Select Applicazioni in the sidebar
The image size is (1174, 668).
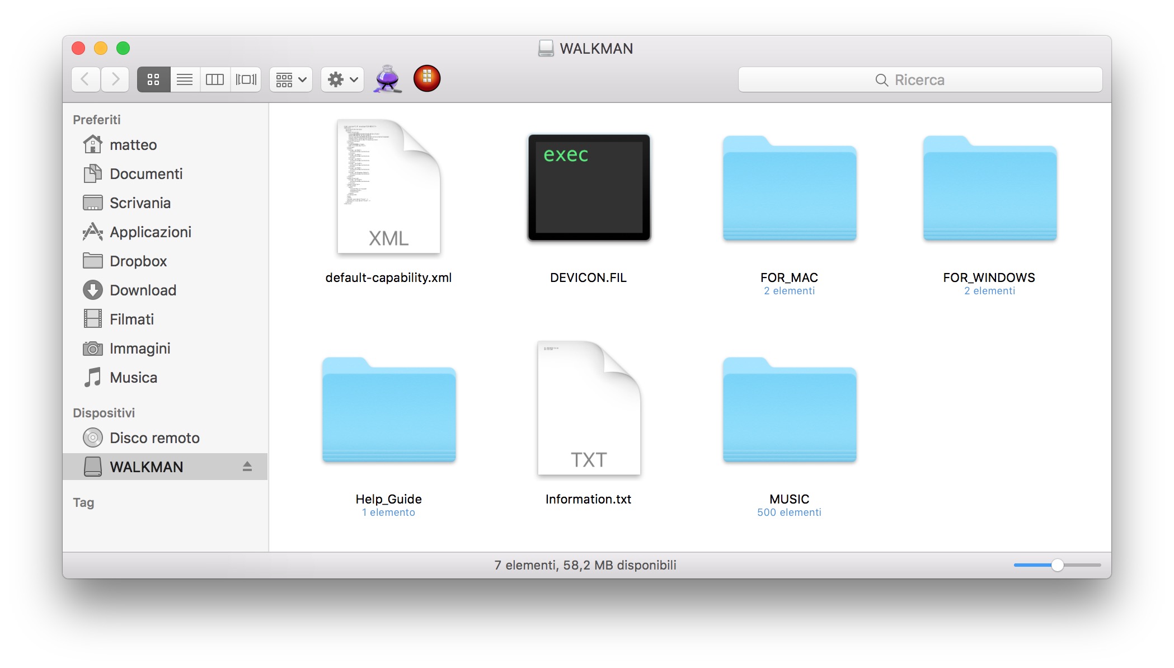(x=150, y=232)
